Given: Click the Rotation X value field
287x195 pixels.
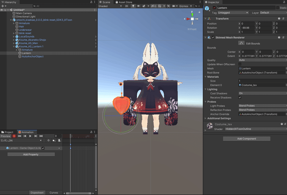Looking at the screenshot, I should [x=248, y=28].
